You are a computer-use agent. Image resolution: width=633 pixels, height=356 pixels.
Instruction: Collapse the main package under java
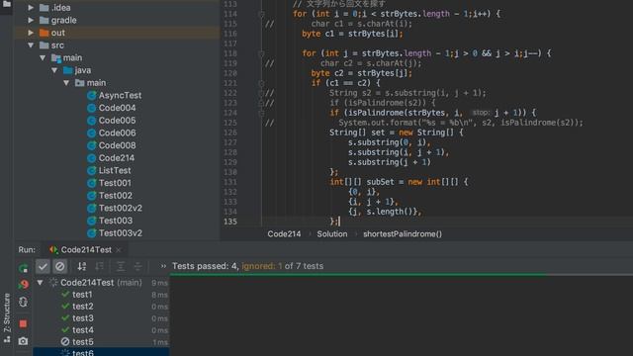(x=66, y=83)
